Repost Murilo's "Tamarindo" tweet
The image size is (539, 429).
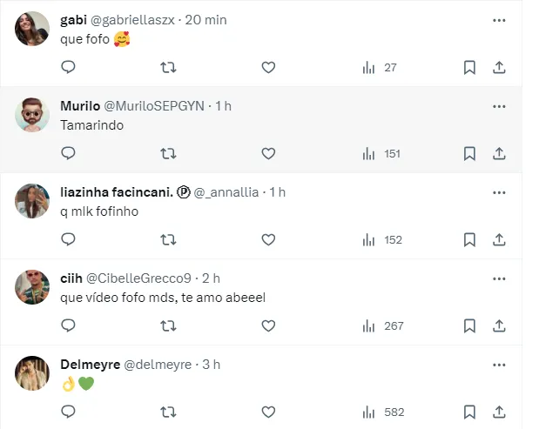168,153
